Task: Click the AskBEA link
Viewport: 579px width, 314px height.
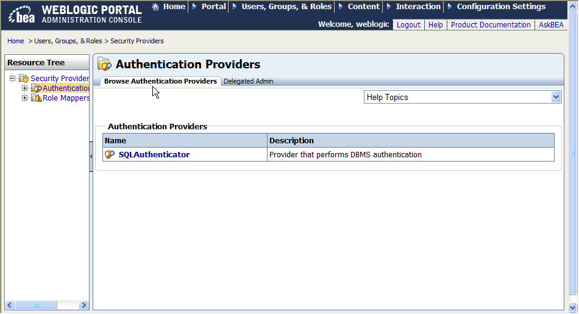Action: click(x=551, y=25)
